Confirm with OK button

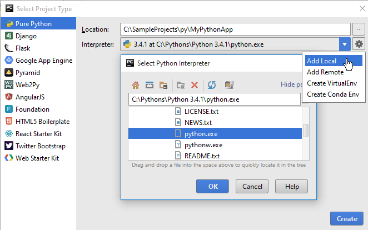click(213, 187)
